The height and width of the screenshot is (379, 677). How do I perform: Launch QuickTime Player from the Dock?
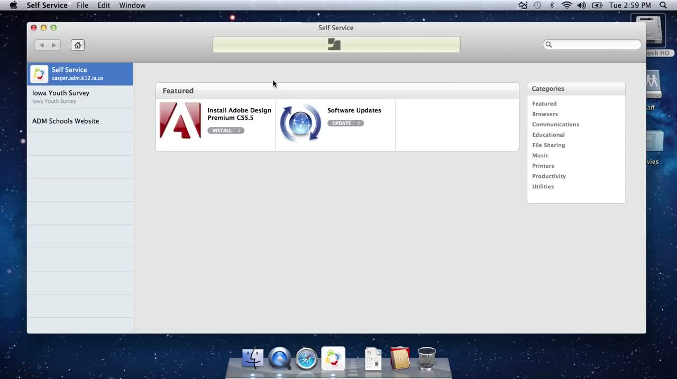pyautogui.click(x=279, y=358)
